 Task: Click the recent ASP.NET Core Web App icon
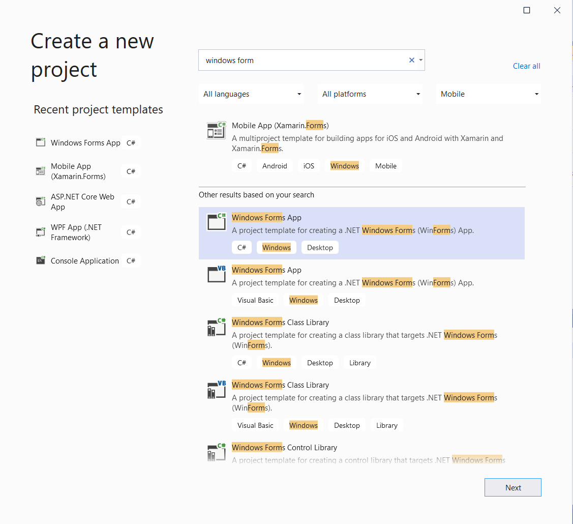[41, 201]
